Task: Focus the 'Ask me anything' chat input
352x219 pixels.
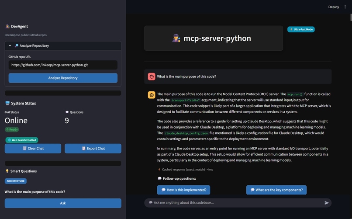Action: pos(238,202)
